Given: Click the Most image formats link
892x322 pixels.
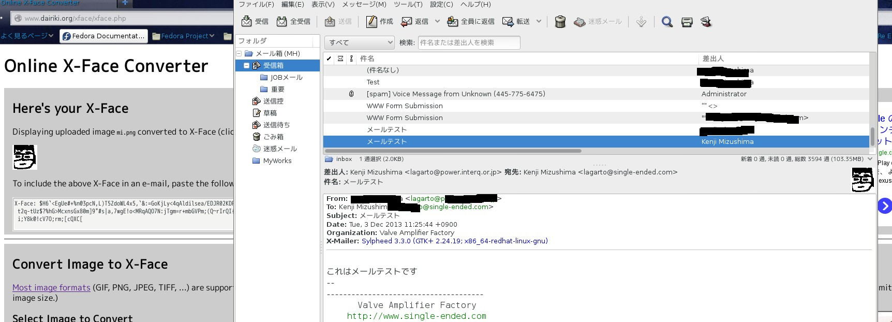Looking at the screenshot, I should point(51,287).
